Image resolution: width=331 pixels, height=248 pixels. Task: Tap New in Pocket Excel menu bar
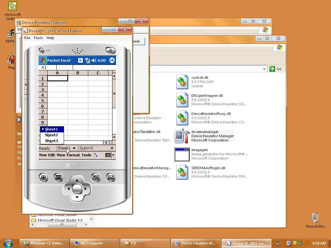point(43,155)
